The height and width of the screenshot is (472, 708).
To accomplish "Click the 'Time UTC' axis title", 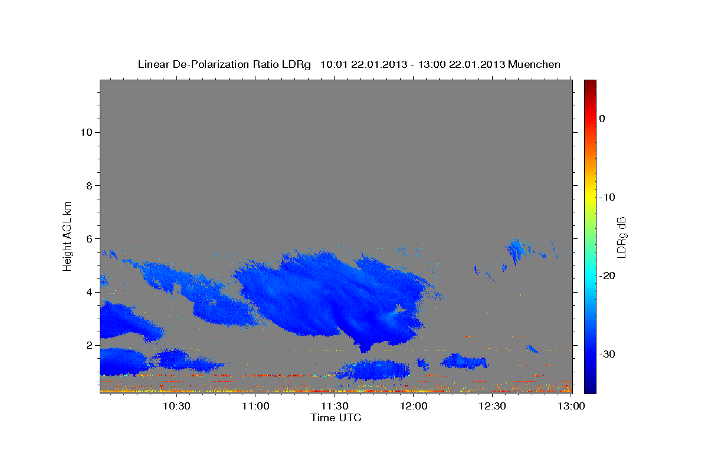I will (336, 418).
